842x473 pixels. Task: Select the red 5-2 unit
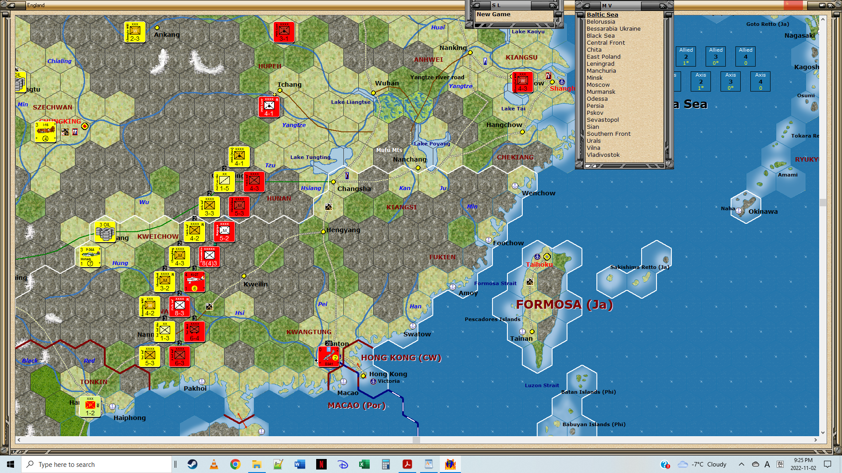(x=224, y=232)
